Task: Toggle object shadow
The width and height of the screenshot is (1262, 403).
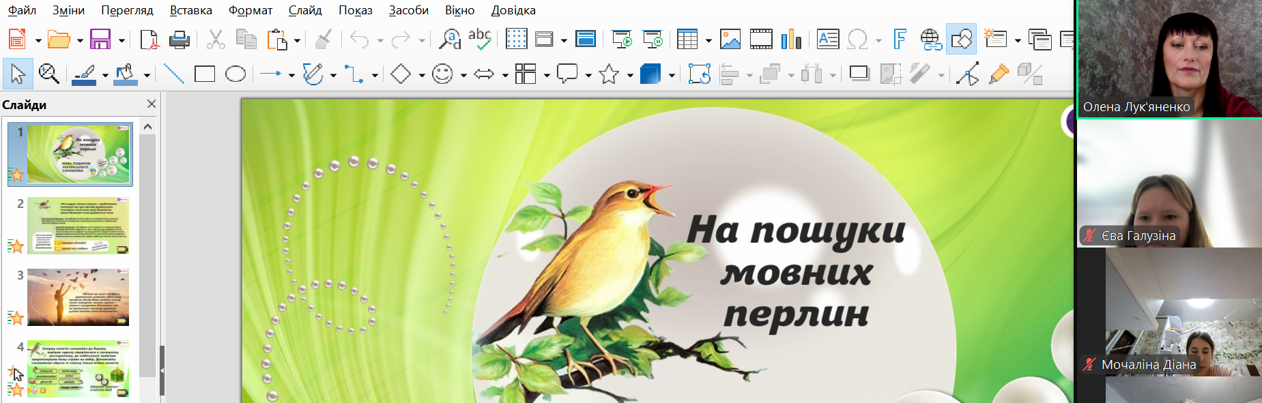Action: [859, 73]
